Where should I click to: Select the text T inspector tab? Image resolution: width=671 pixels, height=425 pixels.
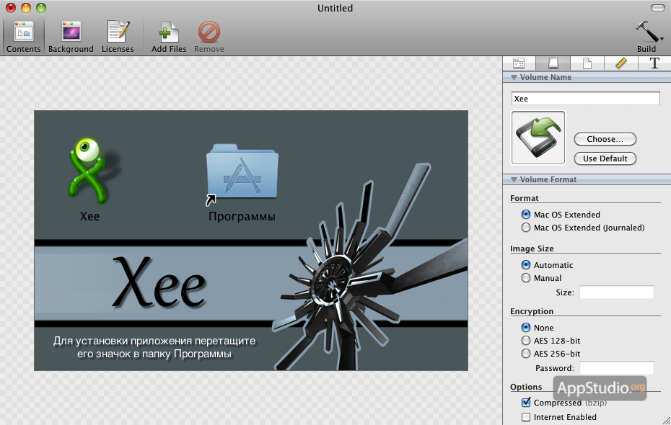coord(654,63)
